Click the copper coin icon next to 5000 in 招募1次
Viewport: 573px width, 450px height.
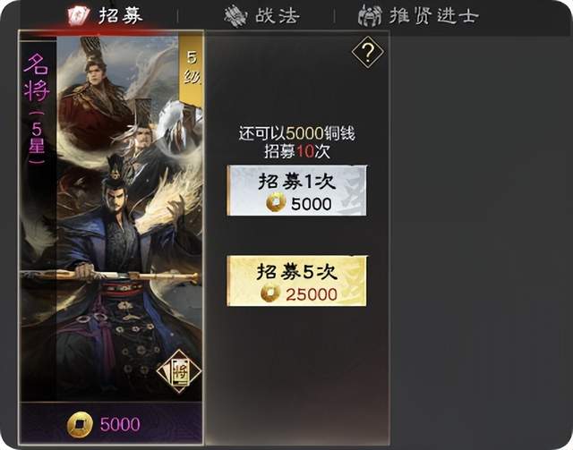[x=276, y=203]
